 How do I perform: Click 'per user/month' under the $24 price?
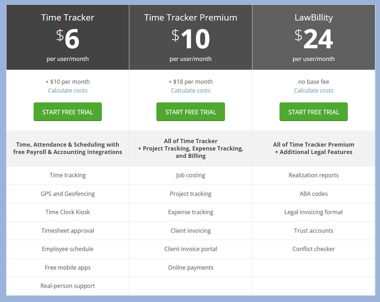[313, 59]
